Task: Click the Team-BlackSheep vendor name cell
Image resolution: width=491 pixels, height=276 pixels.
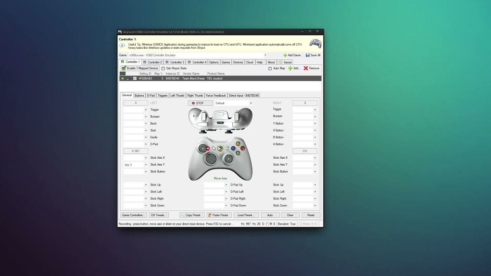Action: pyautogui.click(x=193, y=78)
